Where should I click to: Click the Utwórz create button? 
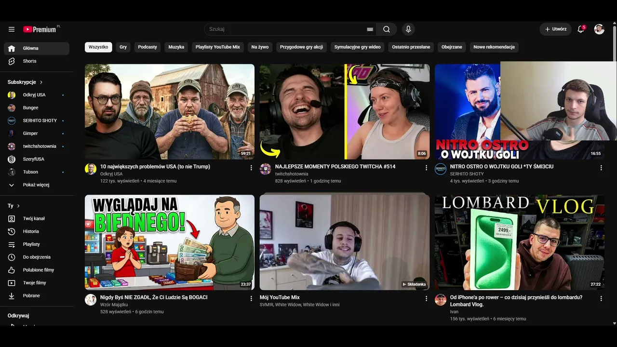coord(556,29)
